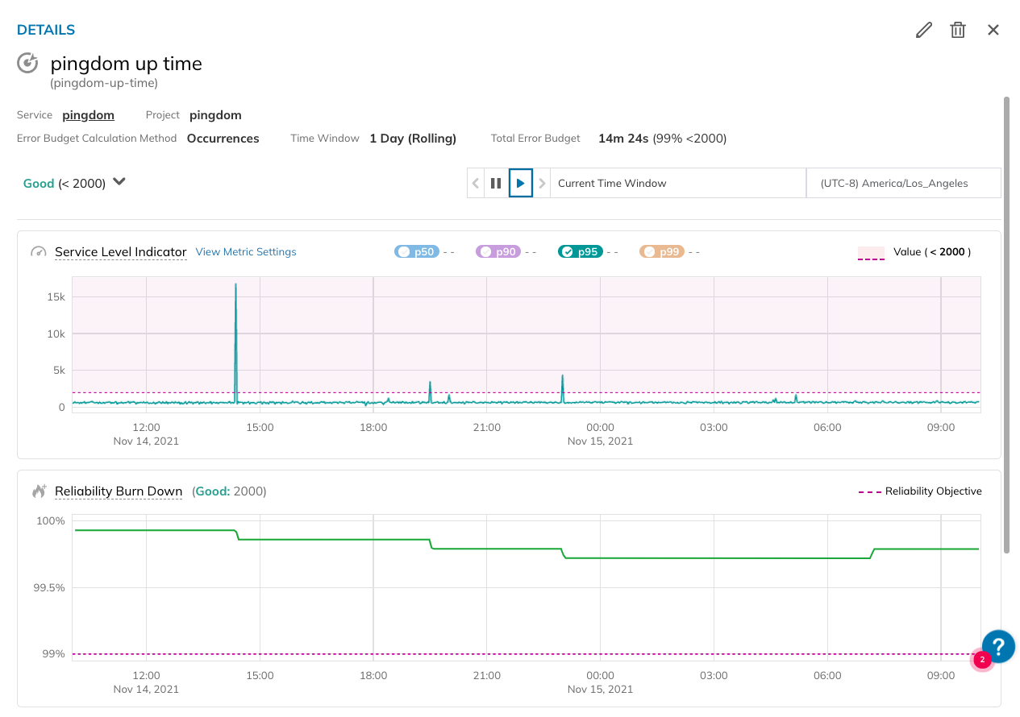Viewport: 1020px width, 717px height.
Task: Click the DETAILS header text
Action: [46, 30]
